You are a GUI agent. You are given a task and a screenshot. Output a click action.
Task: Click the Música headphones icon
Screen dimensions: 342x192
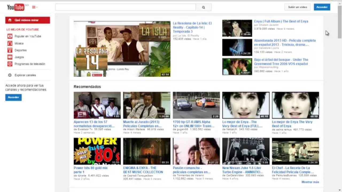point(10,43)
